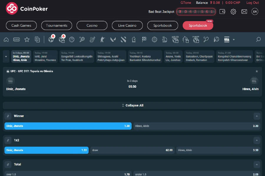Toggle the Live events view
This screenshot has height=176, width=265.
(17, 39)
